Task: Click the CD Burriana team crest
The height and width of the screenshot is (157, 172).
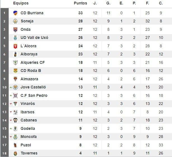Action: point(15,13)
